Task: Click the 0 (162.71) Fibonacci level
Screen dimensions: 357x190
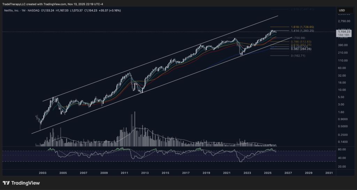Action: (298, 56)
